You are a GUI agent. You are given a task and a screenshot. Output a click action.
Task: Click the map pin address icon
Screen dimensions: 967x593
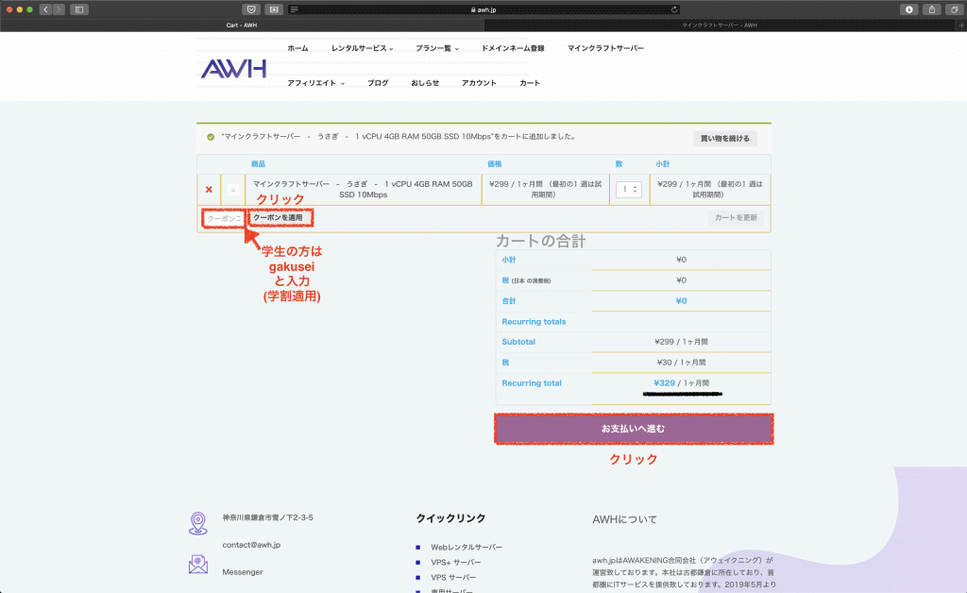(x=198, y=523)
